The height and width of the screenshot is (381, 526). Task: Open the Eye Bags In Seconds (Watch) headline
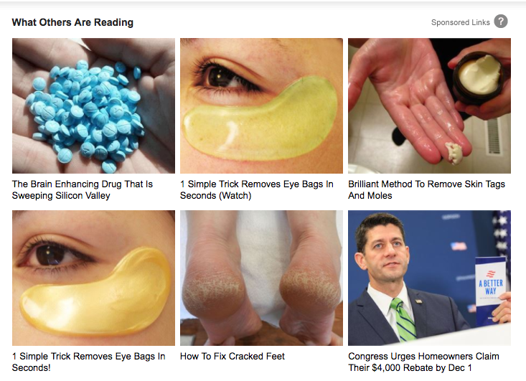pyautogui.click(x=257, y=190)
